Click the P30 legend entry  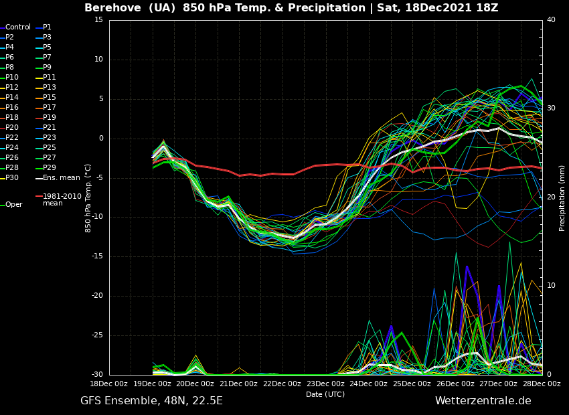pos(12,178)
